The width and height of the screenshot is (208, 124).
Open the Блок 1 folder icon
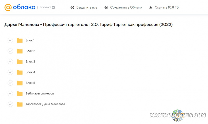(19, 40)
